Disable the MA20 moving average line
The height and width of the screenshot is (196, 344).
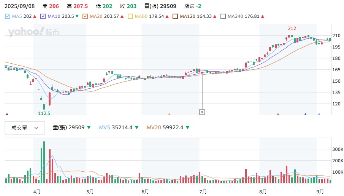pos(85,17)
